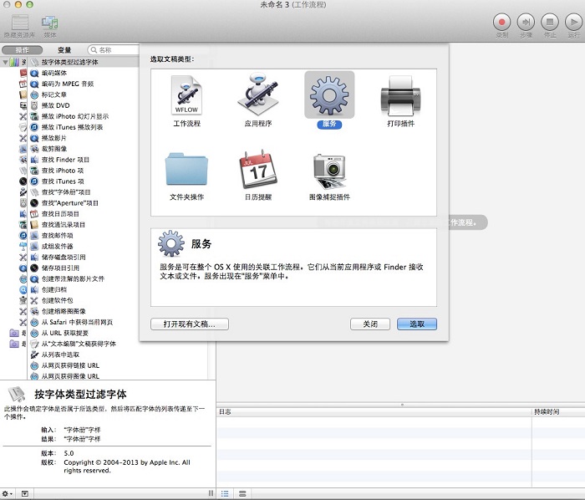Focus the 名称 search field

pos(114,50)
